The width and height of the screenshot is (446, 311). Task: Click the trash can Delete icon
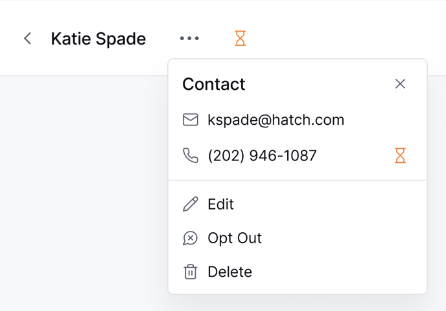coord(190,272)
